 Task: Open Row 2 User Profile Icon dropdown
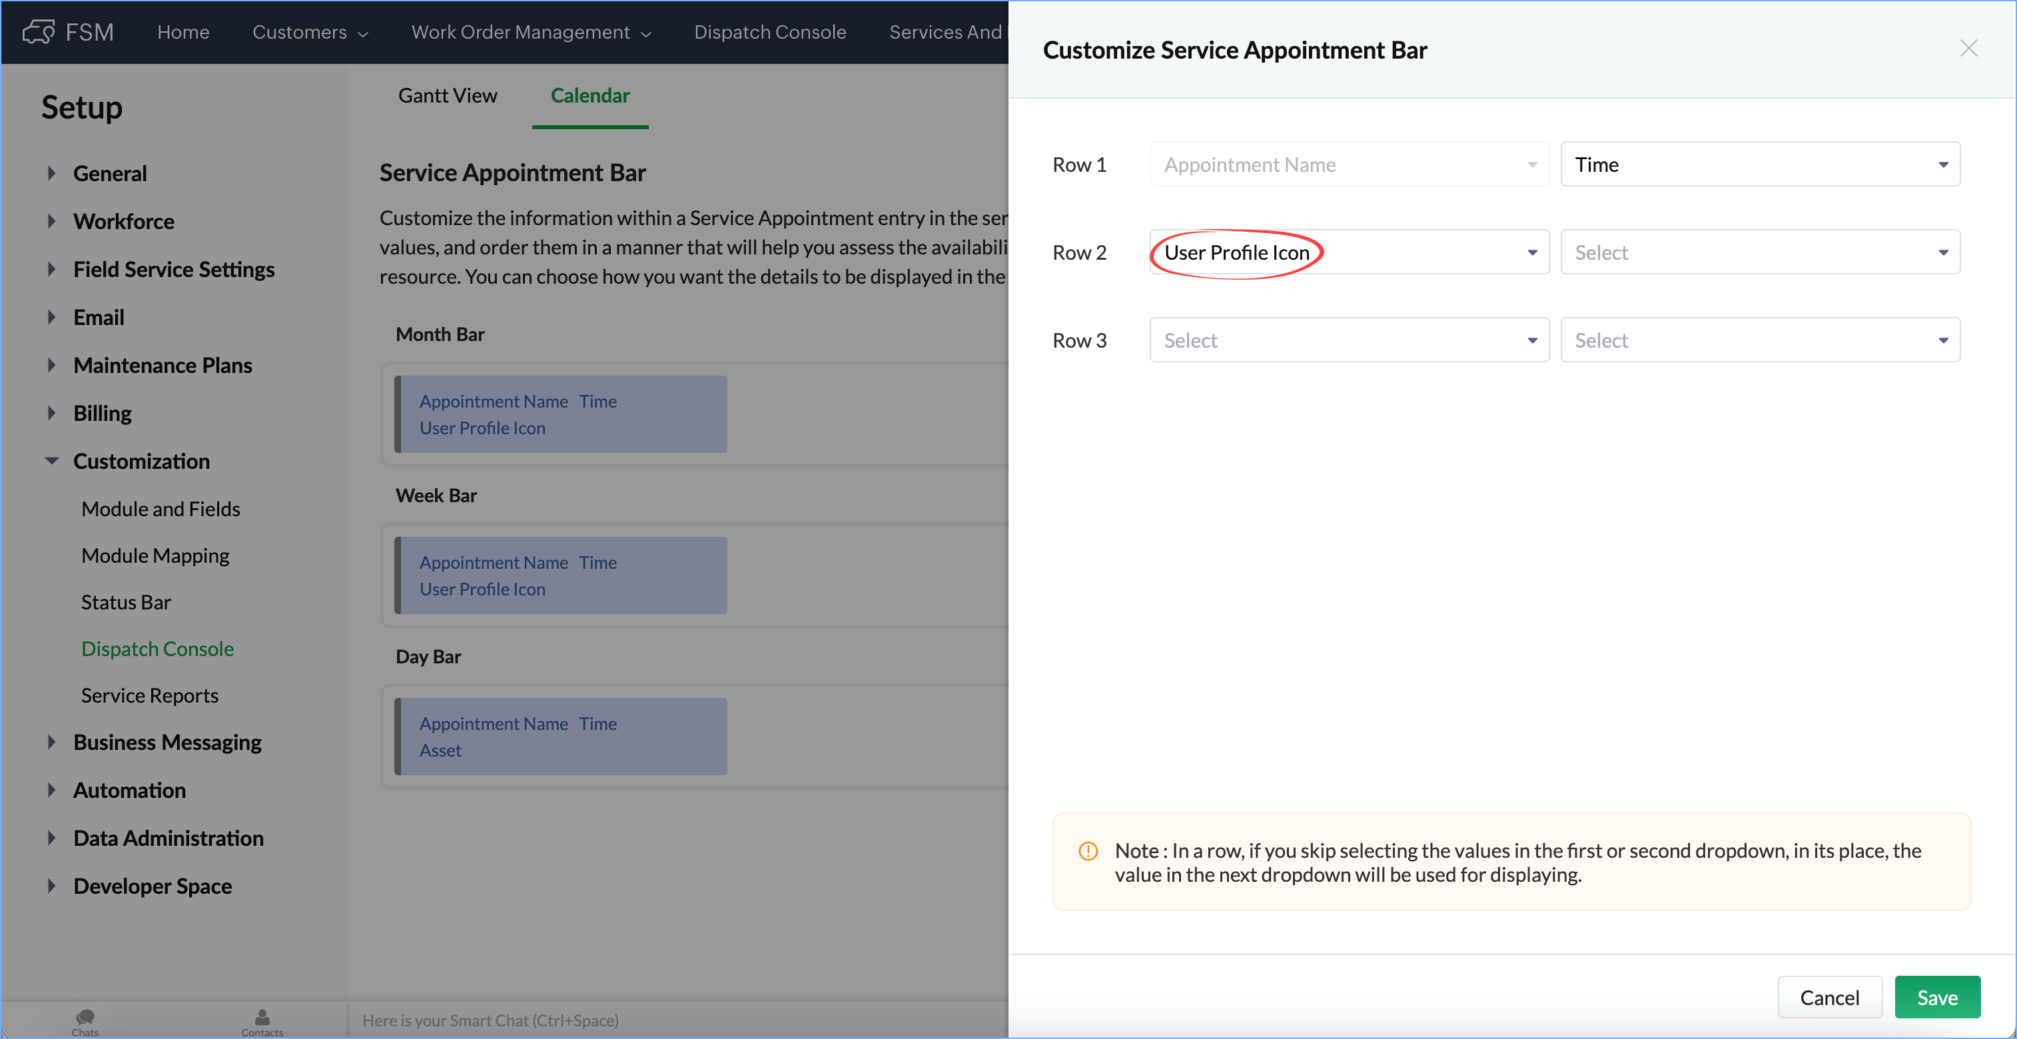tap(1348, 252)
